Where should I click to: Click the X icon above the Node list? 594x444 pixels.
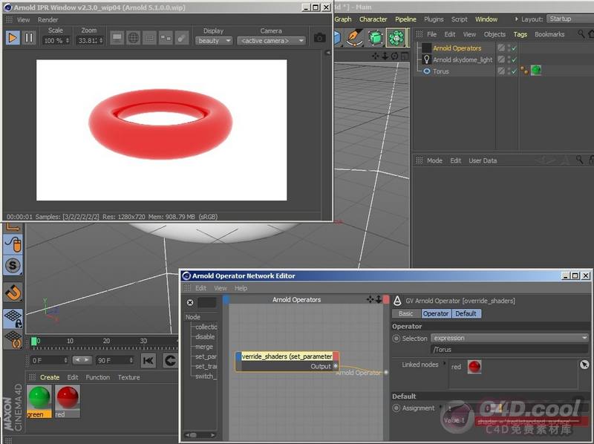click(190, 302)
